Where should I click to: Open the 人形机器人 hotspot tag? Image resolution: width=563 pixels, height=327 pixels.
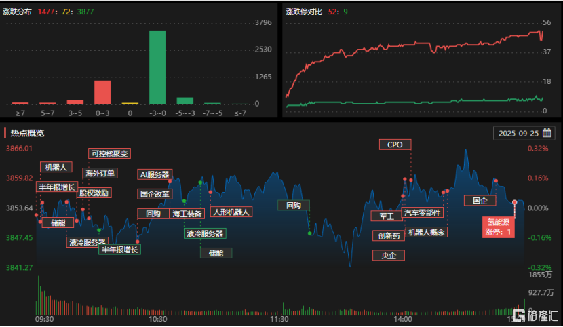coord(231,212)
